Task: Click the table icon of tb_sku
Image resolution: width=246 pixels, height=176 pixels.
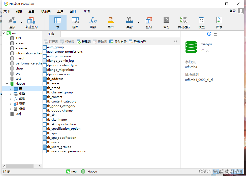Action: click(45, 115)
